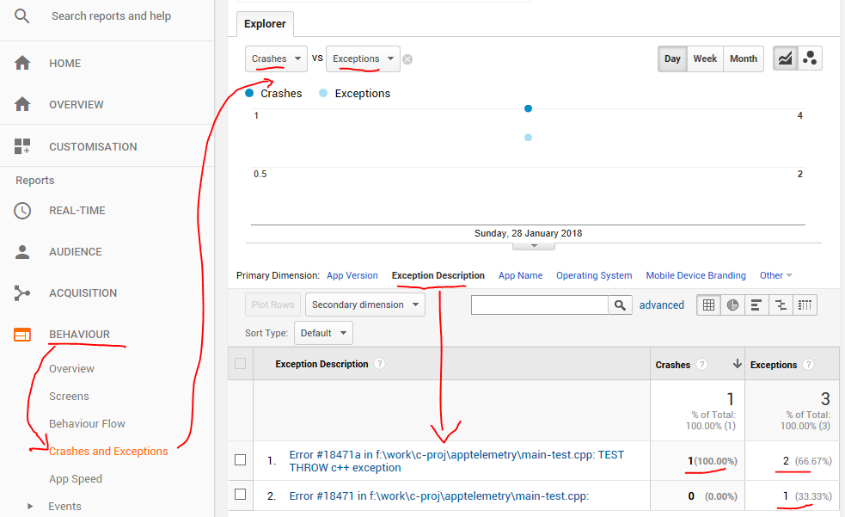Viewport: 845px width, 517px height.
Task: Open Error #18471a TEST THROW exception link
Action: click(456, 461)
